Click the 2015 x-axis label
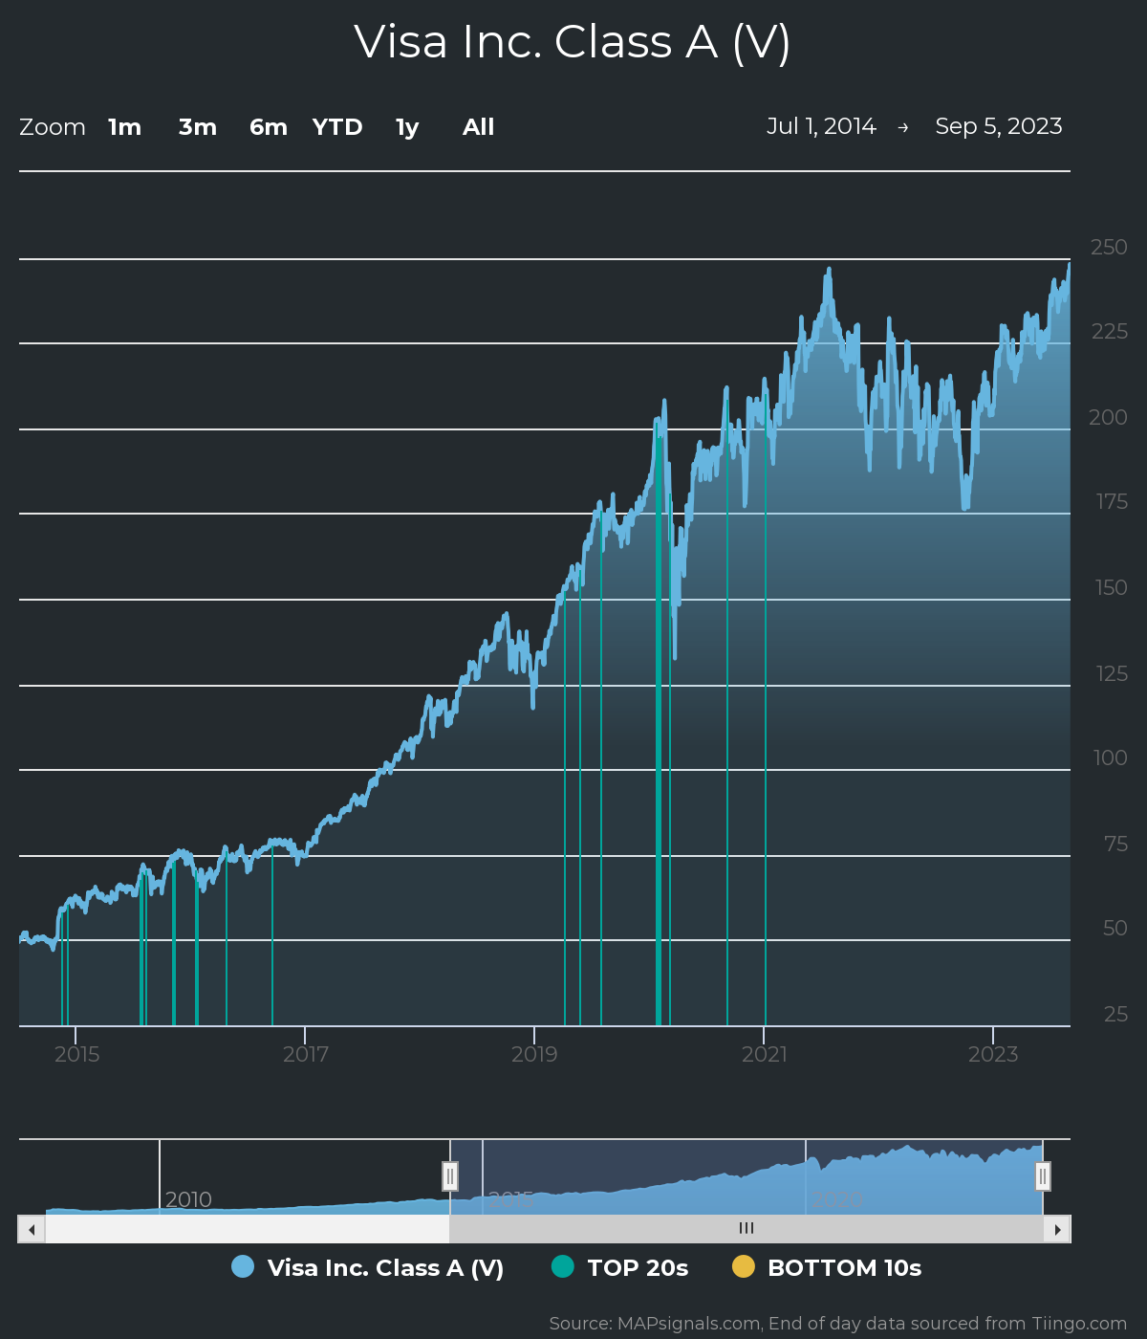Viewport: 1147px width, 1339px height. [76, 1054]
